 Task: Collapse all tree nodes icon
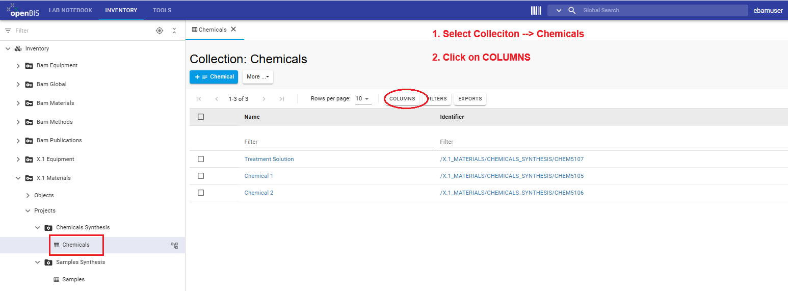coord(174,31)
